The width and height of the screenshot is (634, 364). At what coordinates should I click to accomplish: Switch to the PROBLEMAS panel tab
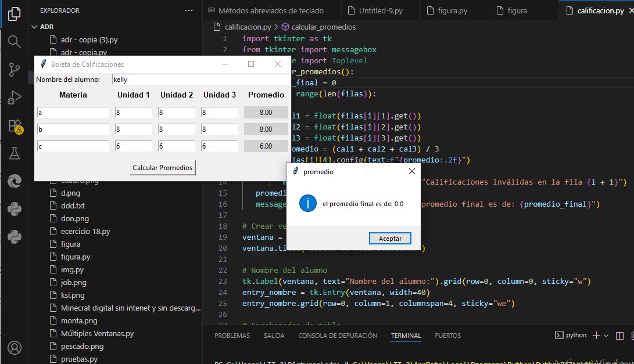232,336
